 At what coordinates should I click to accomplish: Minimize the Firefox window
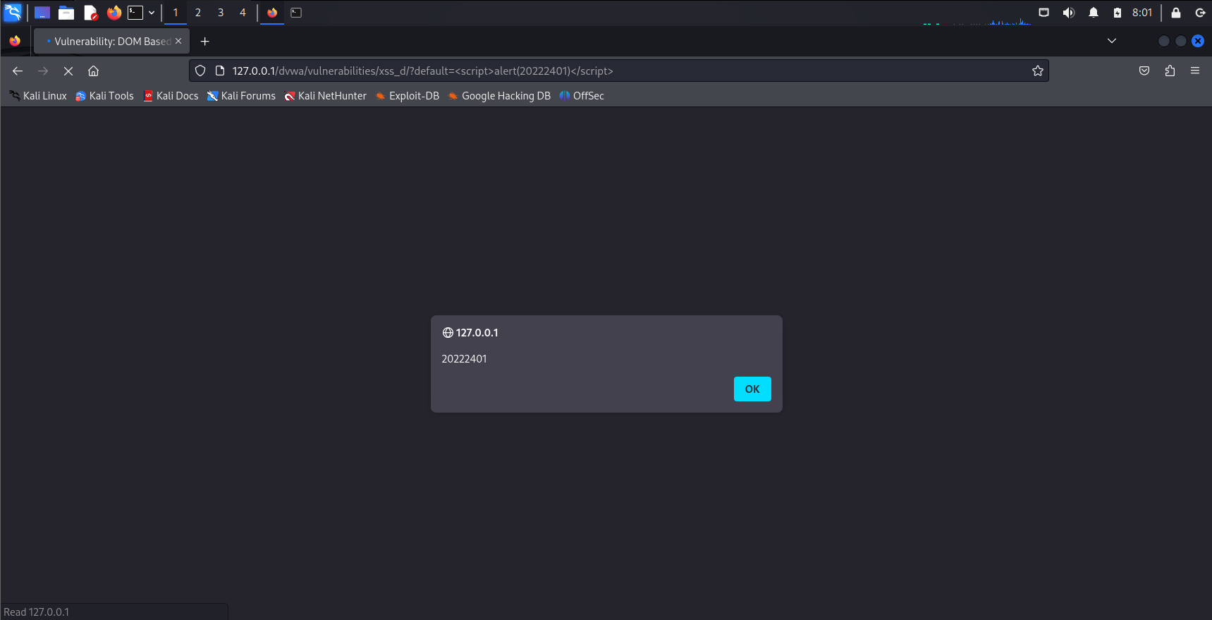(x=1164, y=41)
